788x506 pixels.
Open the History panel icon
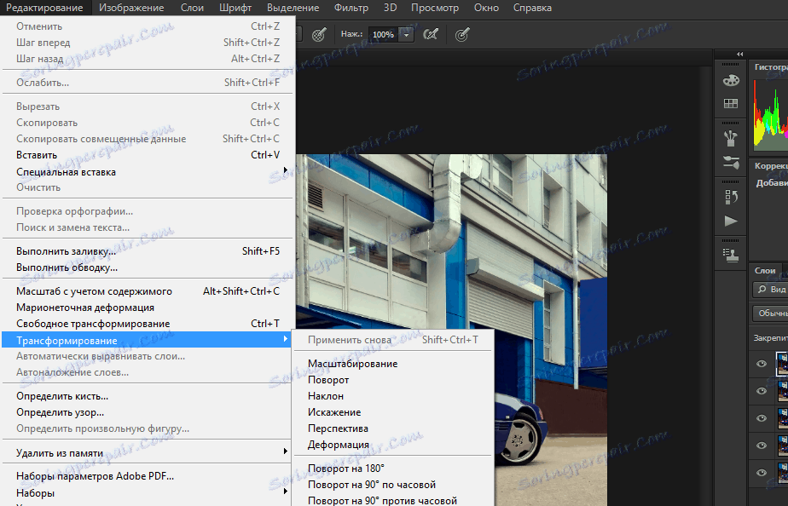[x=731, y=196]
